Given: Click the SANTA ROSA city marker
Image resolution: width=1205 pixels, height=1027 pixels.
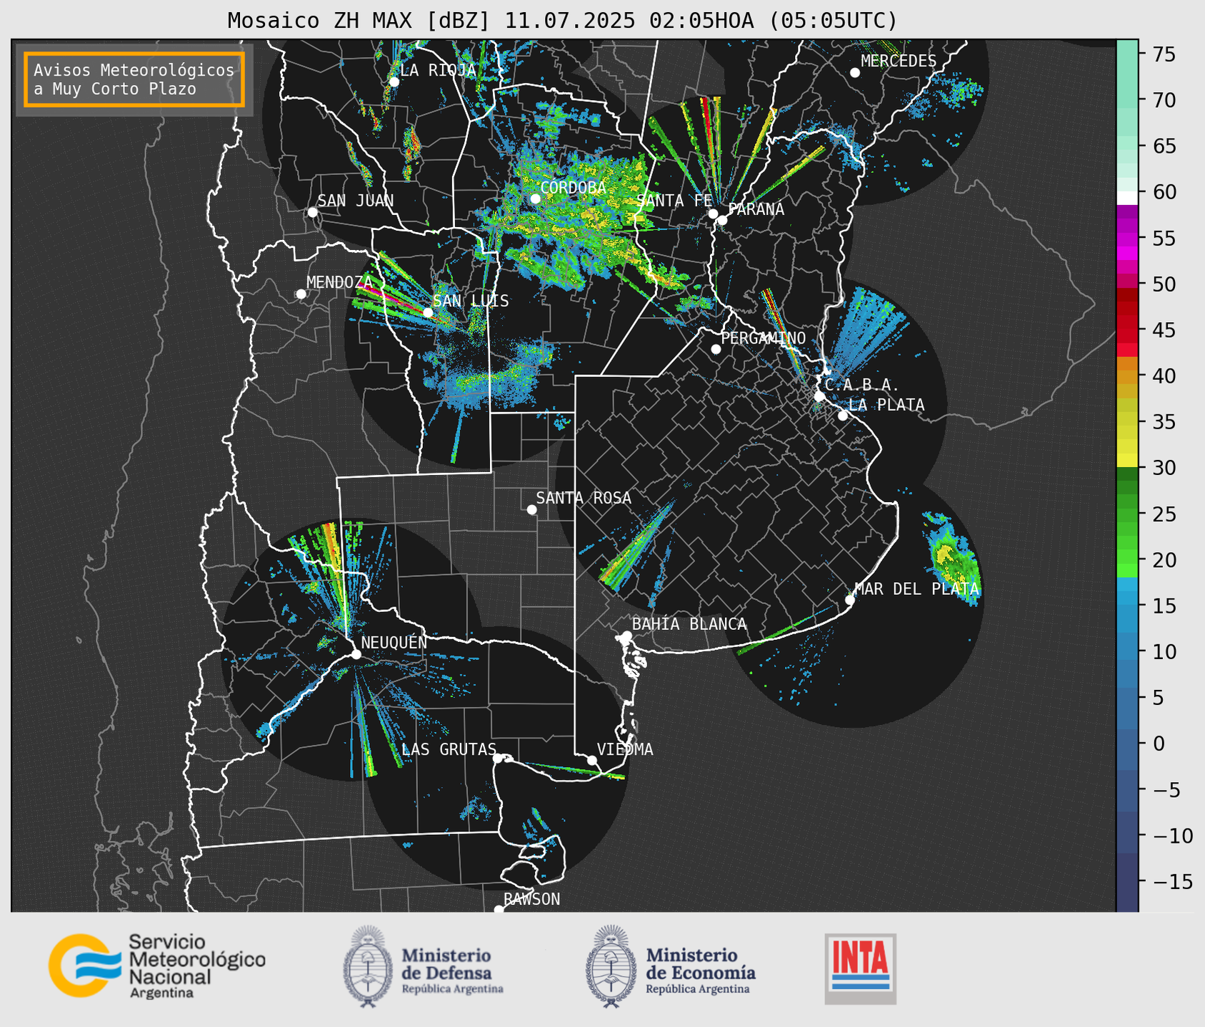Looking at the screenshot, I should [x=531, y=509].
